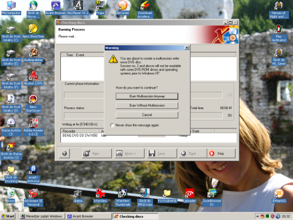The image size is (293, 220).
Task: Open Nero StartSmart icon
Action: coord(33,104)
